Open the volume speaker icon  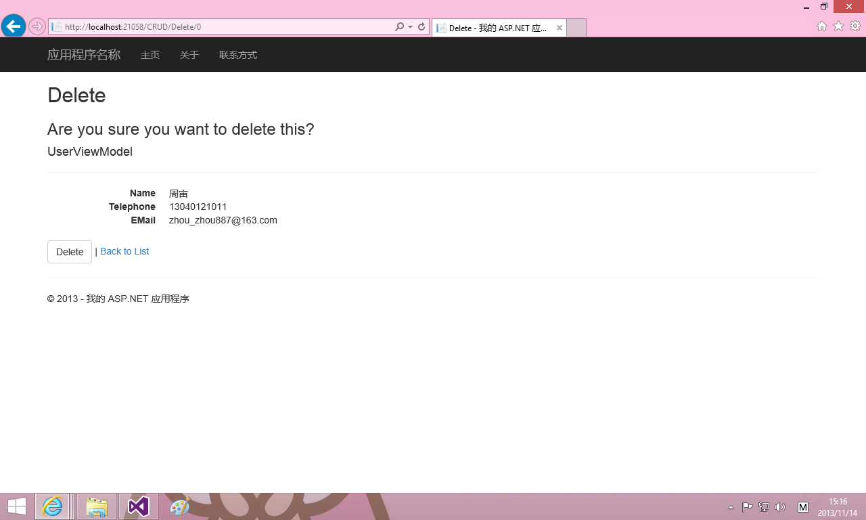[779, 507]
